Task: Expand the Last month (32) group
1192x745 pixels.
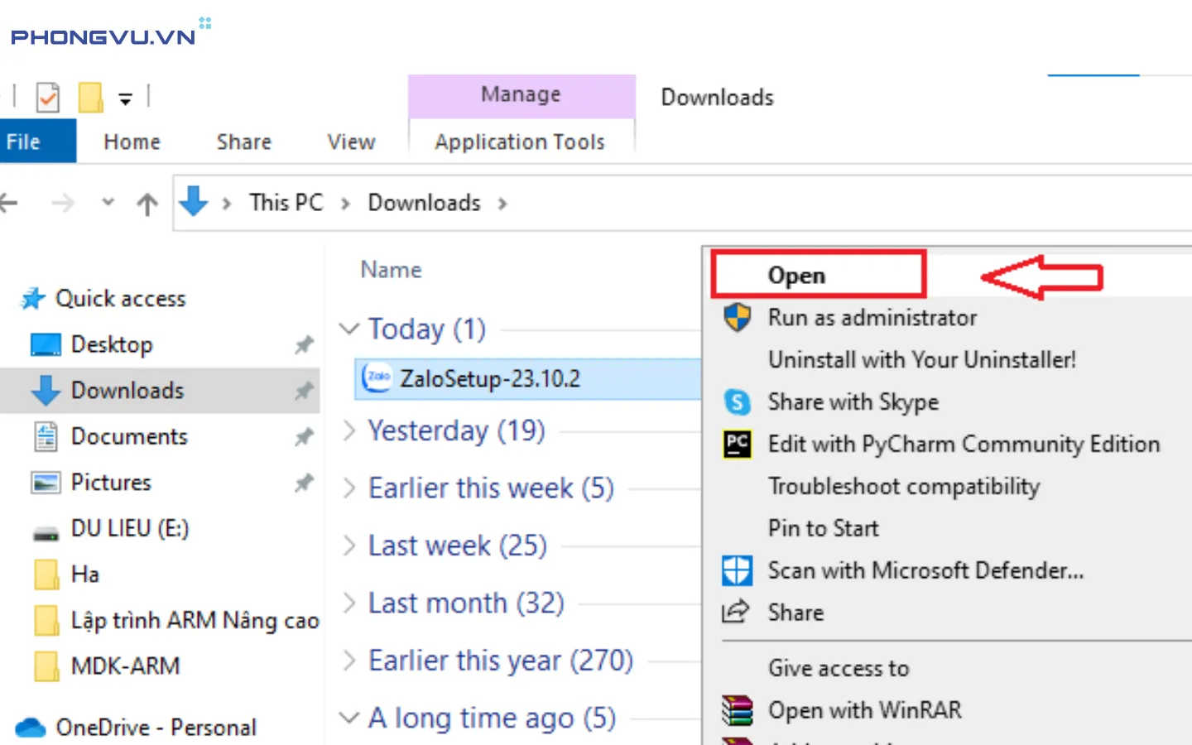Action: coord(350,603)
